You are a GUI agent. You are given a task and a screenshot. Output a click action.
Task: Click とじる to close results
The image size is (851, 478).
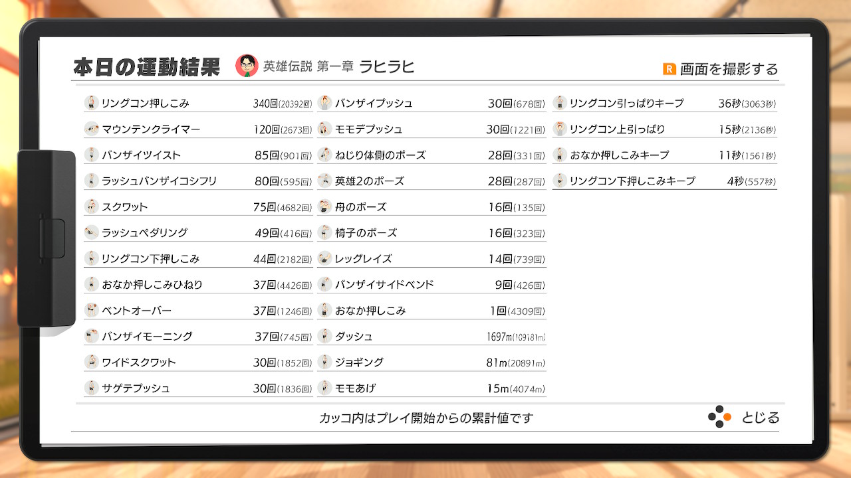point(761,418)
